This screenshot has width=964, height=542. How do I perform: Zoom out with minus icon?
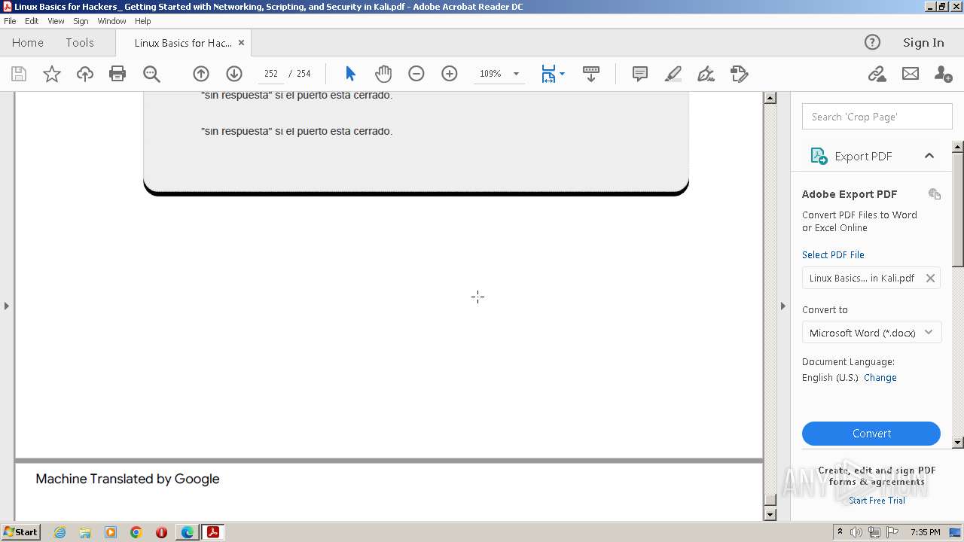(x=416, y=74)
